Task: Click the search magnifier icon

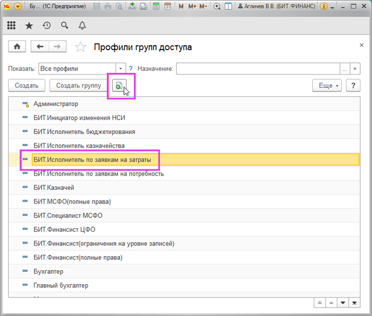Action: pyautogui.click(x=64, y=25)
